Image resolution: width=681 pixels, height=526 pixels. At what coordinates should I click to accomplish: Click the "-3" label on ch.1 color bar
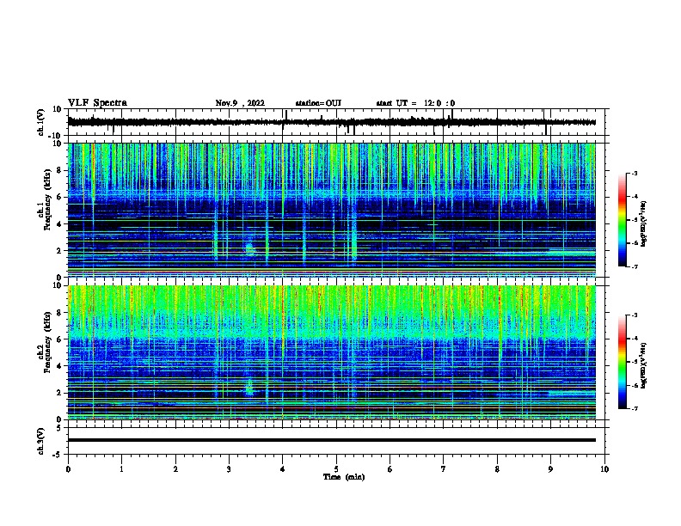click(x=634, y=174)
